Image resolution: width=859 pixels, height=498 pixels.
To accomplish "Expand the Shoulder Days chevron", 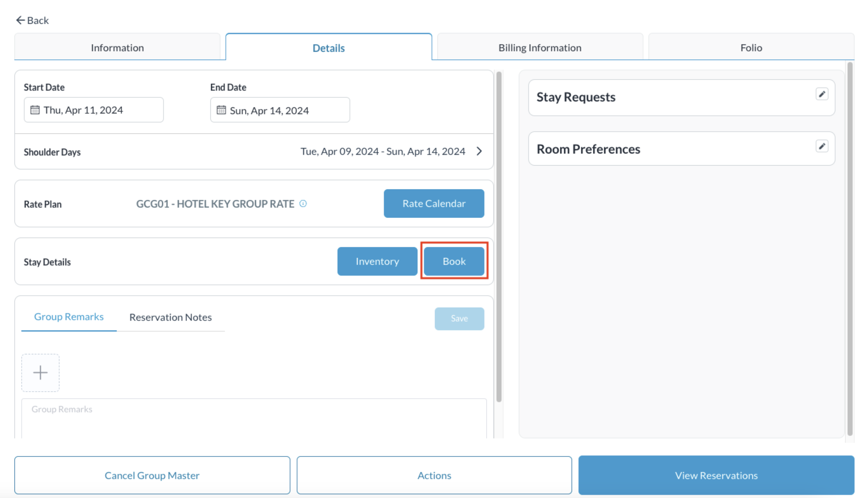I will coord(479,151).
